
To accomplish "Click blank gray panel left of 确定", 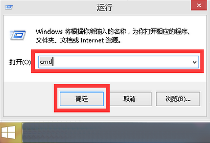I will point(29,99).
